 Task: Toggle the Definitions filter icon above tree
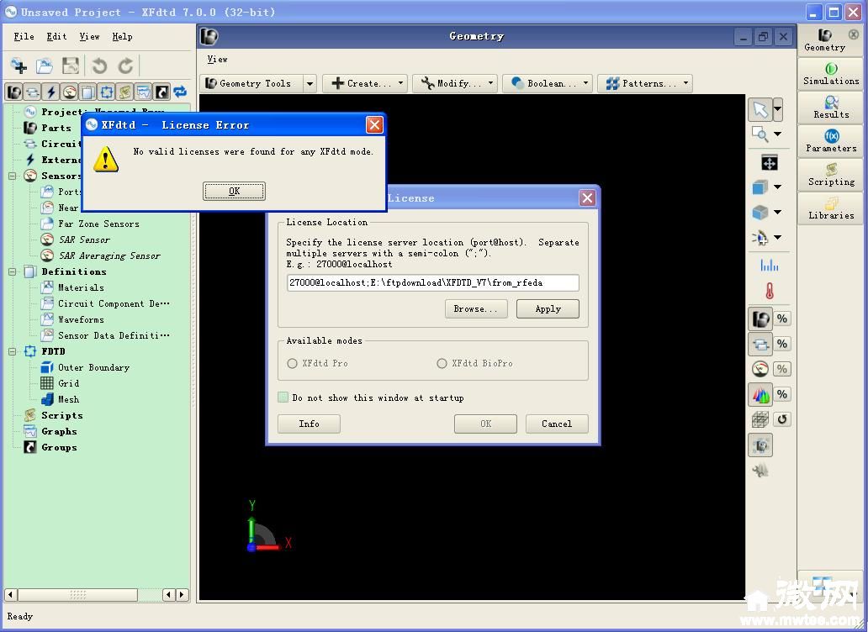pos(88,92)
